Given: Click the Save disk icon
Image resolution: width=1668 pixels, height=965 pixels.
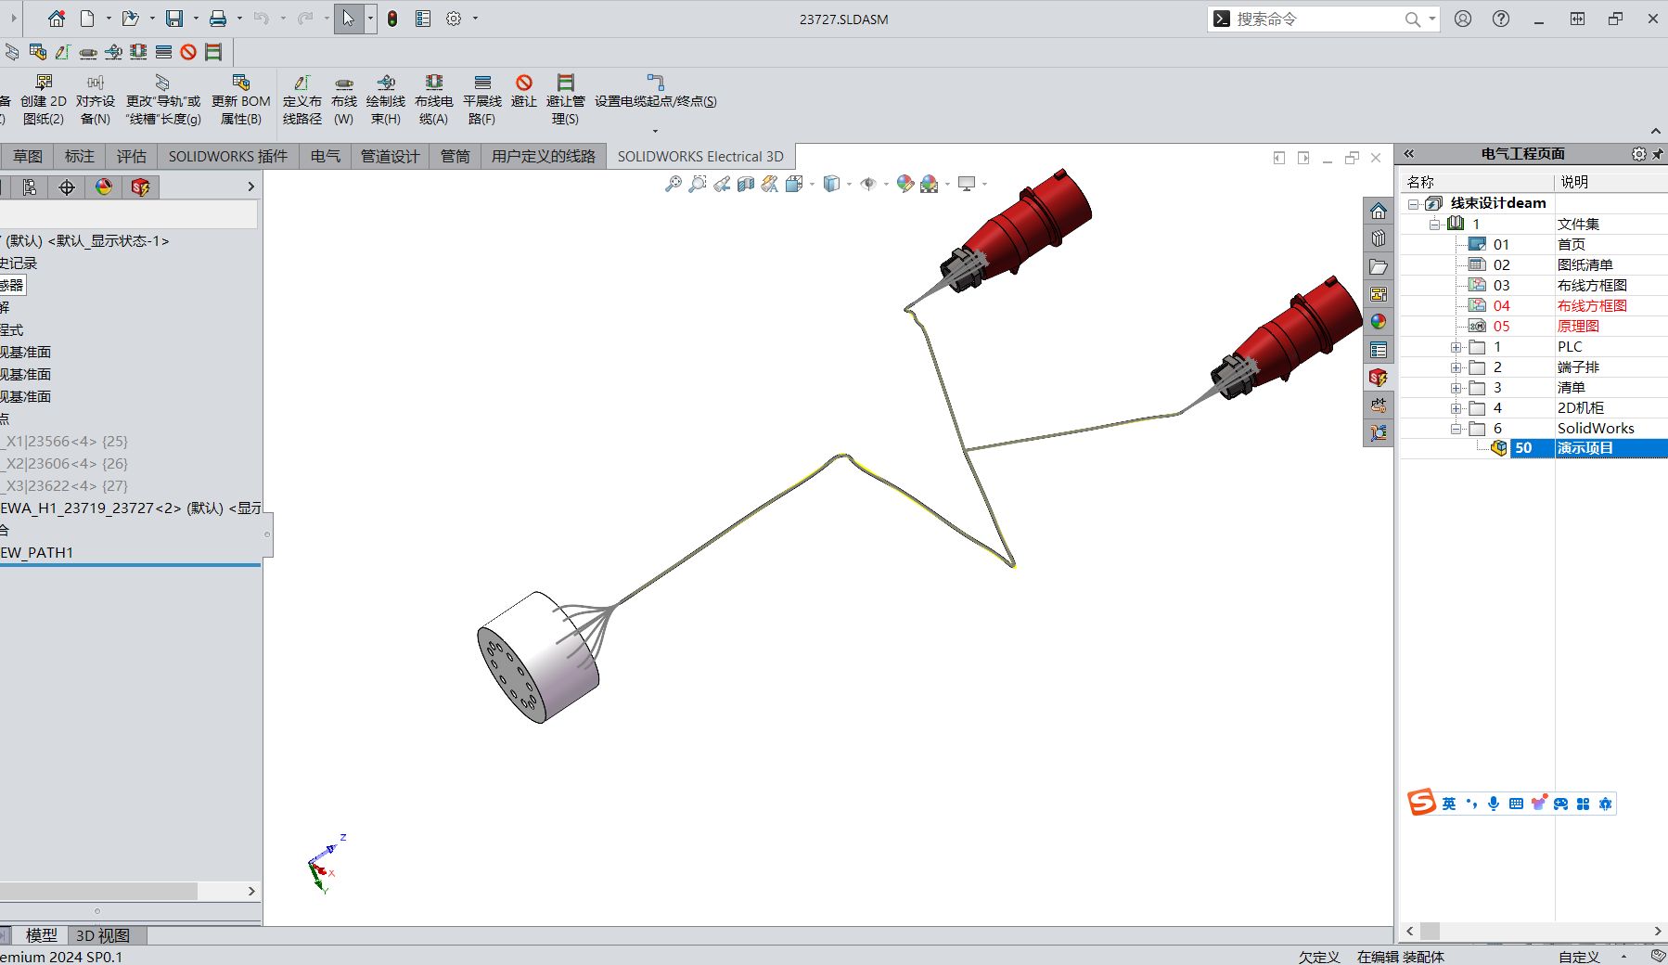Looking at the screenshot, I should [x=174, y=19].
